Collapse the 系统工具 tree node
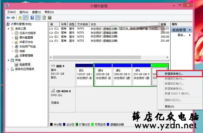203x133 pixels. (8, 29)
